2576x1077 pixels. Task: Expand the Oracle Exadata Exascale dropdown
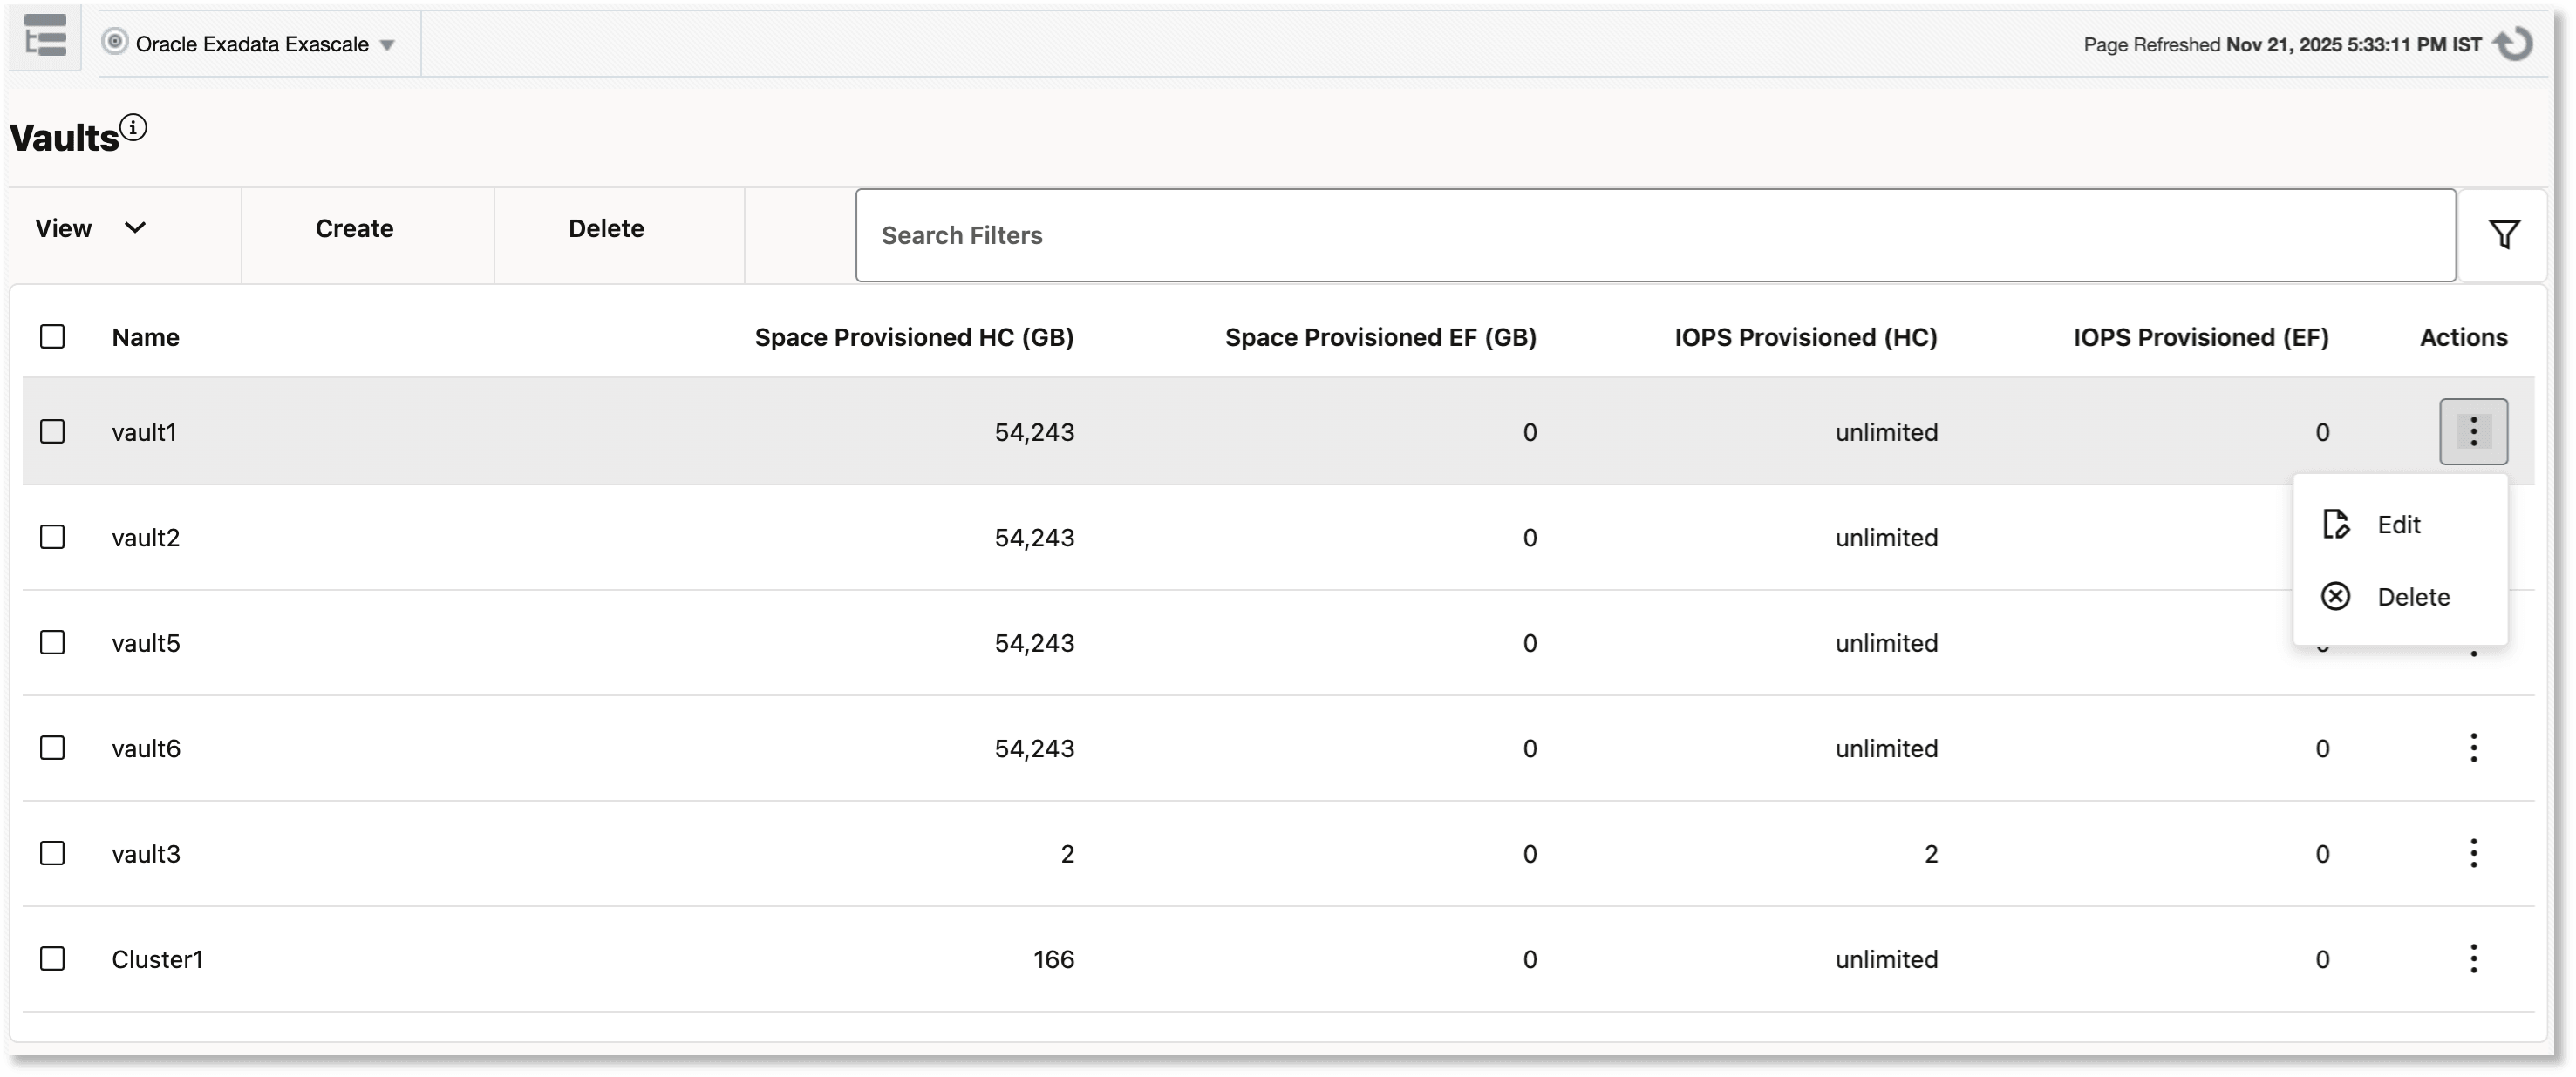[388, 45]
